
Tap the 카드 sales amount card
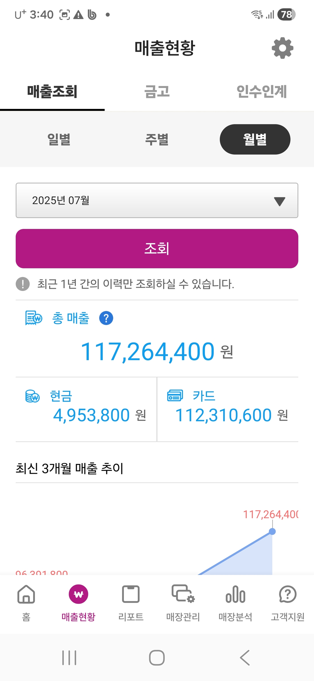[x=228, y=409]
